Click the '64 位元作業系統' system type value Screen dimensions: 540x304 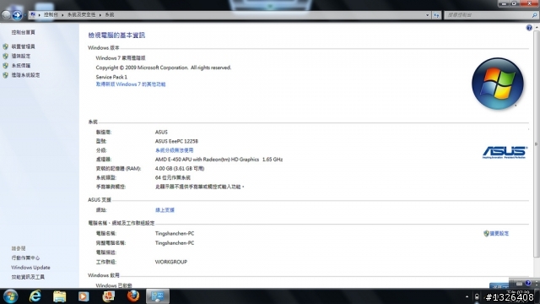[172, 177]
